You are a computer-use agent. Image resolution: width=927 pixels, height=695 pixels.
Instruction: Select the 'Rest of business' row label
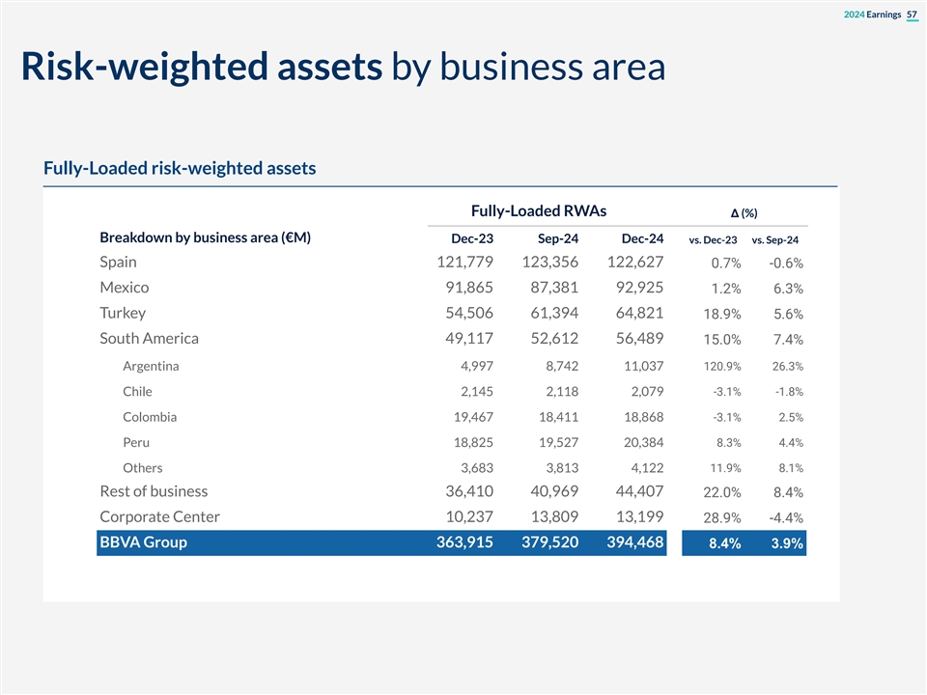[x=154, y=491]
